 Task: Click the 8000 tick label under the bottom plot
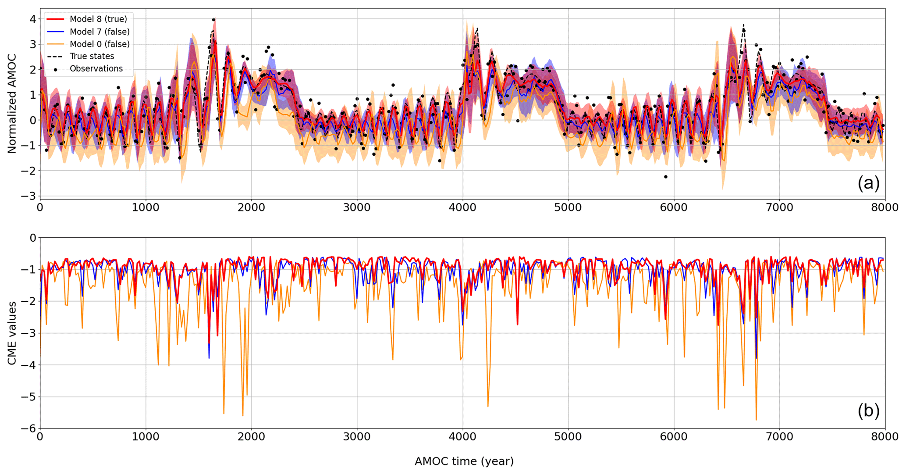(884, 437)
